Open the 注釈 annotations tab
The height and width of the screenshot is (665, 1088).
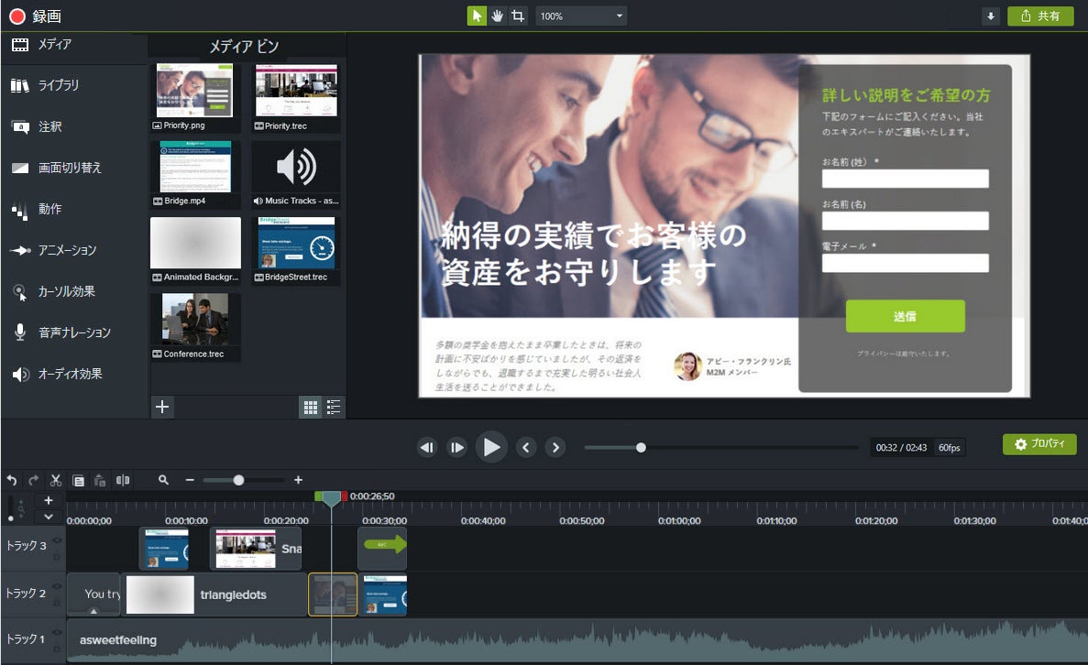73,126
